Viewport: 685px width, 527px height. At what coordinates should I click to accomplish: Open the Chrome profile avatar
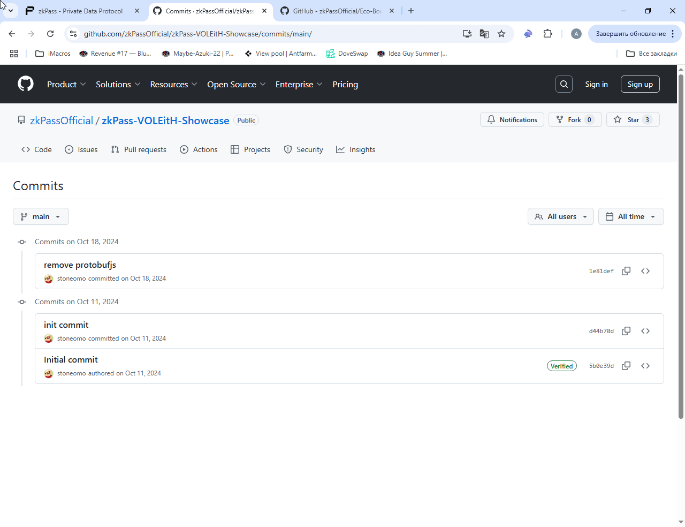(x=576, y=34)
